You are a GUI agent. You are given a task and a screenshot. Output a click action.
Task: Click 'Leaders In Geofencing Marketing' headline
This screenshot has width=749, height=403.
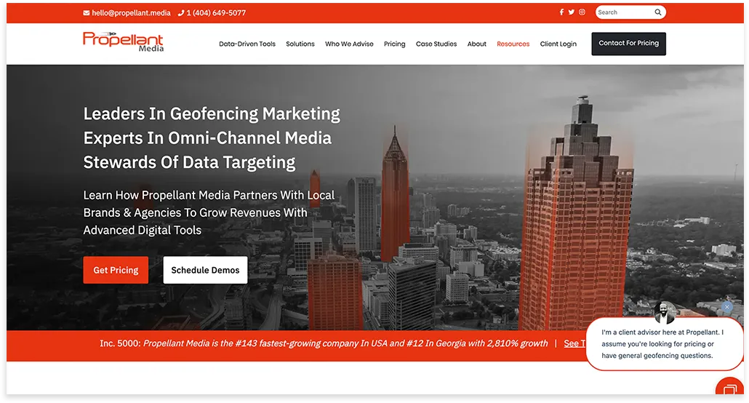[x=212, y=113]
